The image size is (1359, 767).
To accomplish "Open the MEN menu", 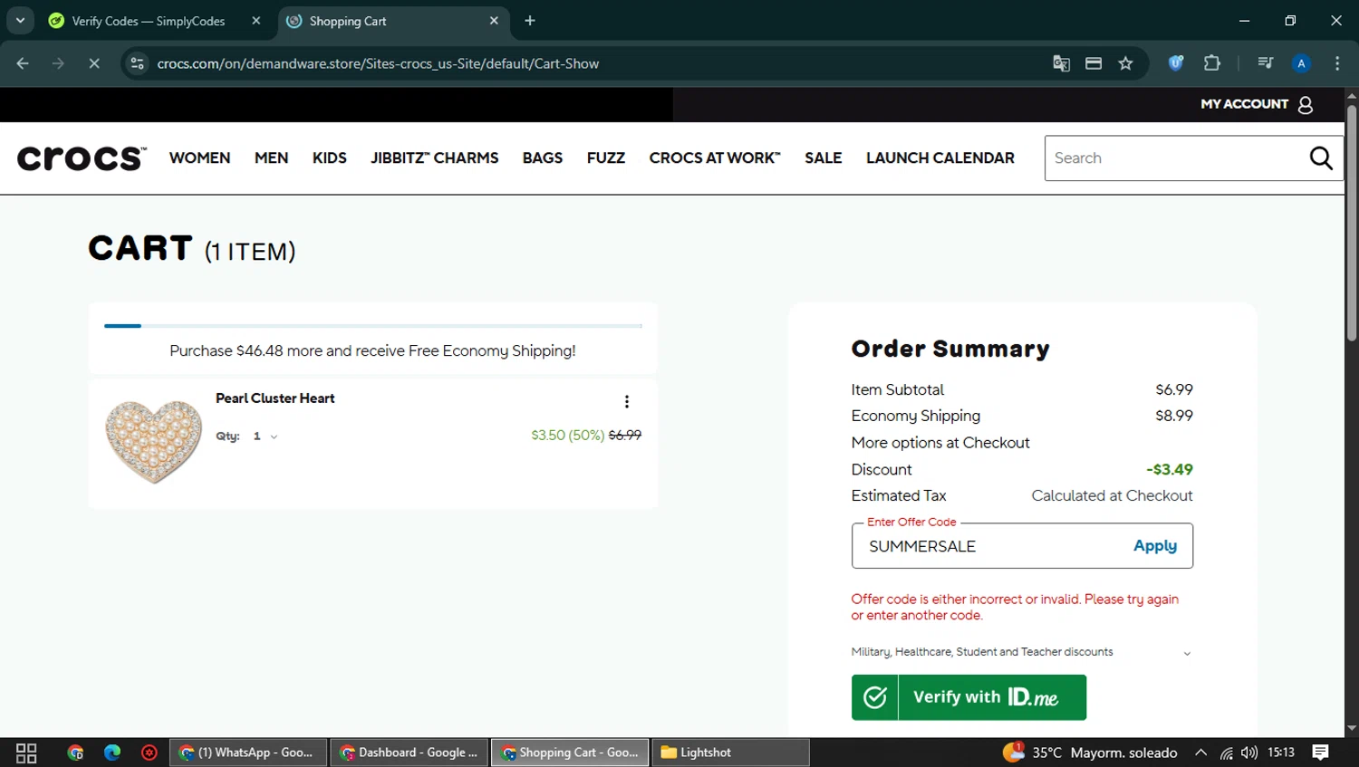I will [271, 158].
